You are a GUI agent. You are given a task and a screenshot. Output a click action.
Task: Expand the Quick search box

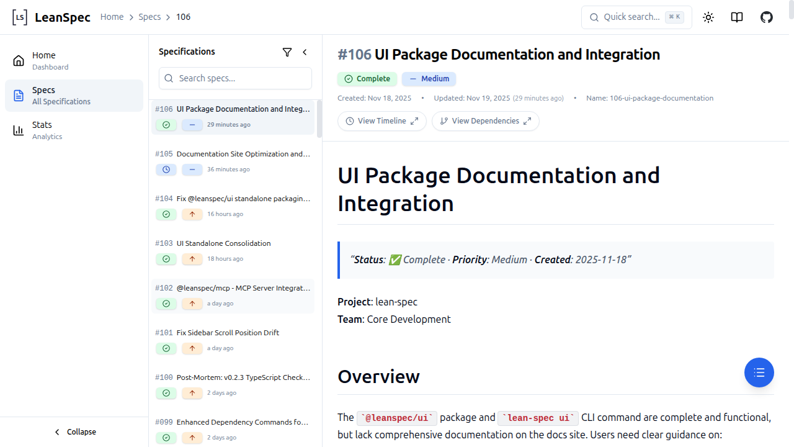636,17
